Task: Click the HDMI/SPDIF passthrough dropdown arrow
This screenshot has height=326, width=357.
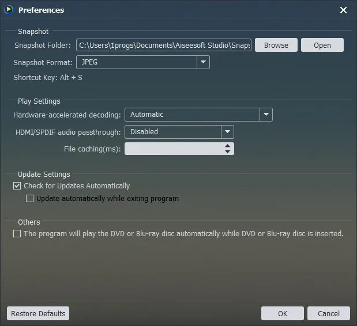Action: pos(227,132)
